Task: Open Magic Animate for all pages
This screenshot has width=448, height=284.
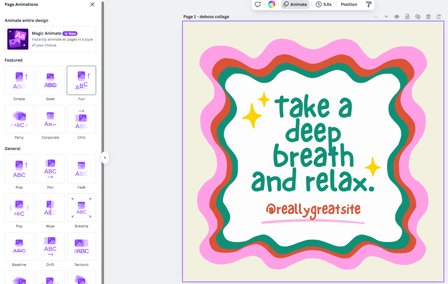Action: point(50,39)
